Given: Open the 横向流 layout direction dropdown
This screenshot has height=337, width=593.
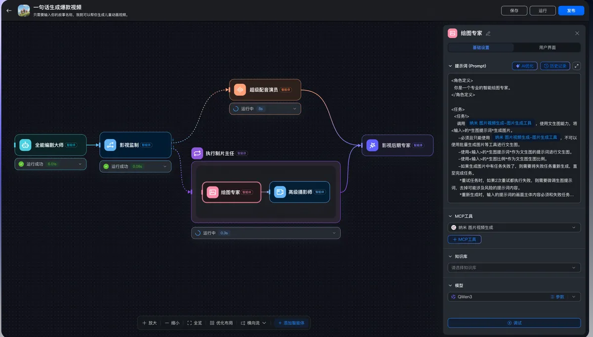Looking at the screenshot, I should 254,323.
